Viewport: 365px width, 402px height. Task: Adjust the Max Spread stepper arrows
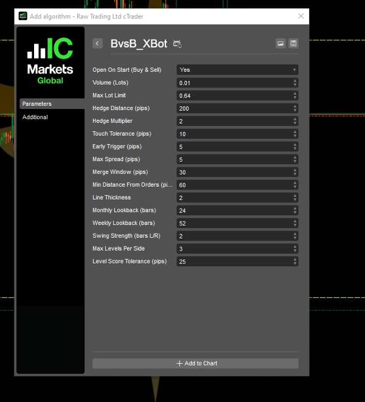tap(295, 159)
